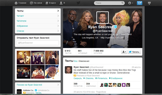
Task: Click Ответить reply link
Action: pos(88,78)
